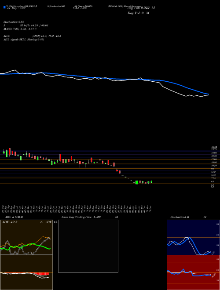Select the 'ADX signal: SELL' text line
Screen dimensions: 220x290
pyautogui.click(x=24, y=40)
